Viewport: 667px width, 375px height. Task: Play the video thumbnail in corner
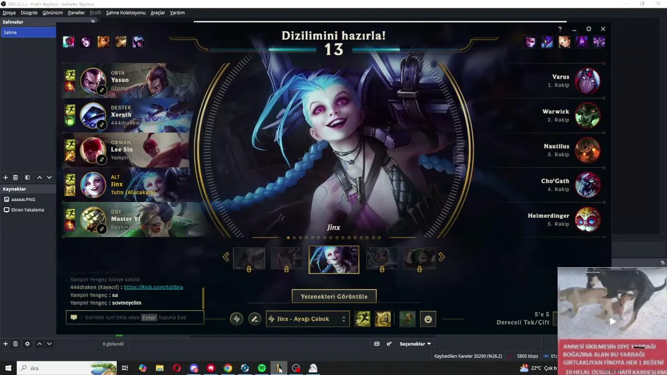[x=612, y=321]
